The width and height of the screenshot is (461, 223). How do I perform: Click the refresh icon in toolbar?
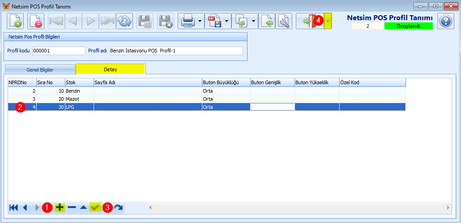point(124,21)
